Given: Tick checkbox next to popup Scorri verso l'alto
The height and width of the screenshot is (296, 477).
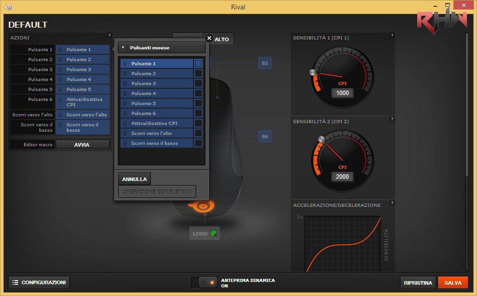Looking at the screenshot, I should tap(198, 133).
